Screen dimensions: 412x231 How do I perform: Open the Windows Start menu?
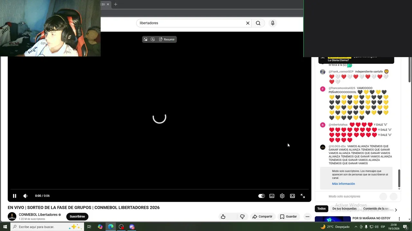tap(5, 227)
